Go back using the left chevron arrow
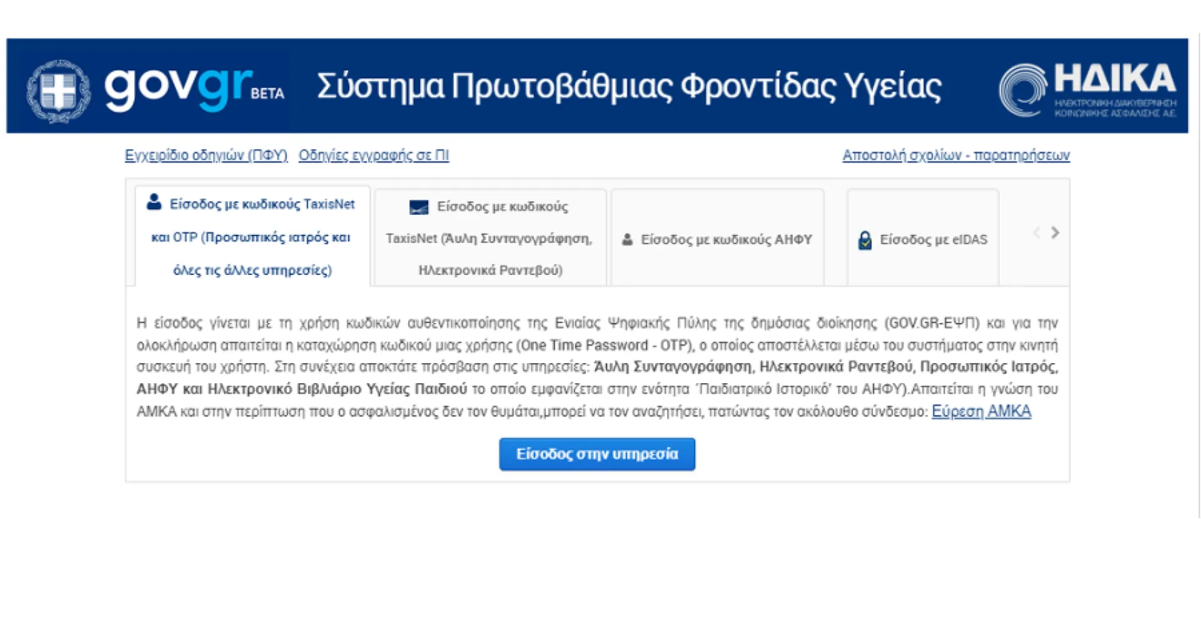This screenshot has height=618, width=1201. point(1036,233)
